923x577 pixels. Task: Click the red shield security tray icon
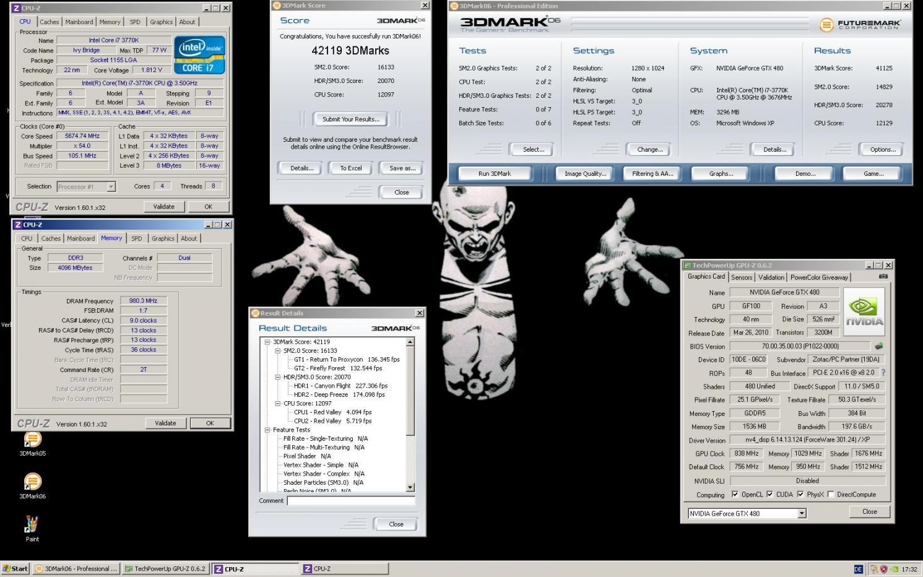883,569
